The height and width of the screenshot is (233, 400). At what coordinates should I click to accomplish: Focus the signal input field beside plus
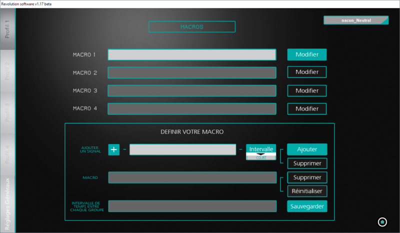coord(182,149)
